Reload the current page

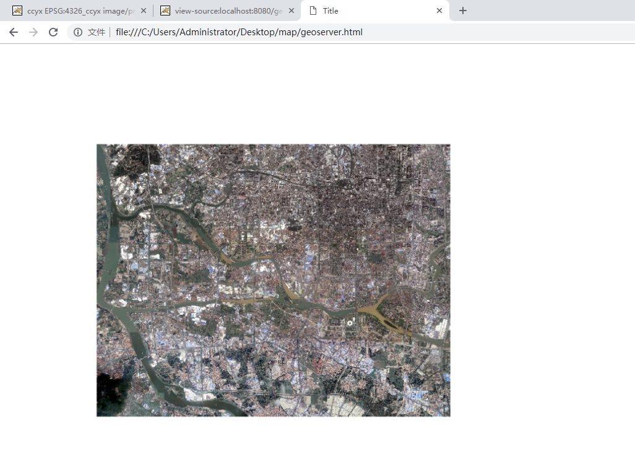click(53, 32)
